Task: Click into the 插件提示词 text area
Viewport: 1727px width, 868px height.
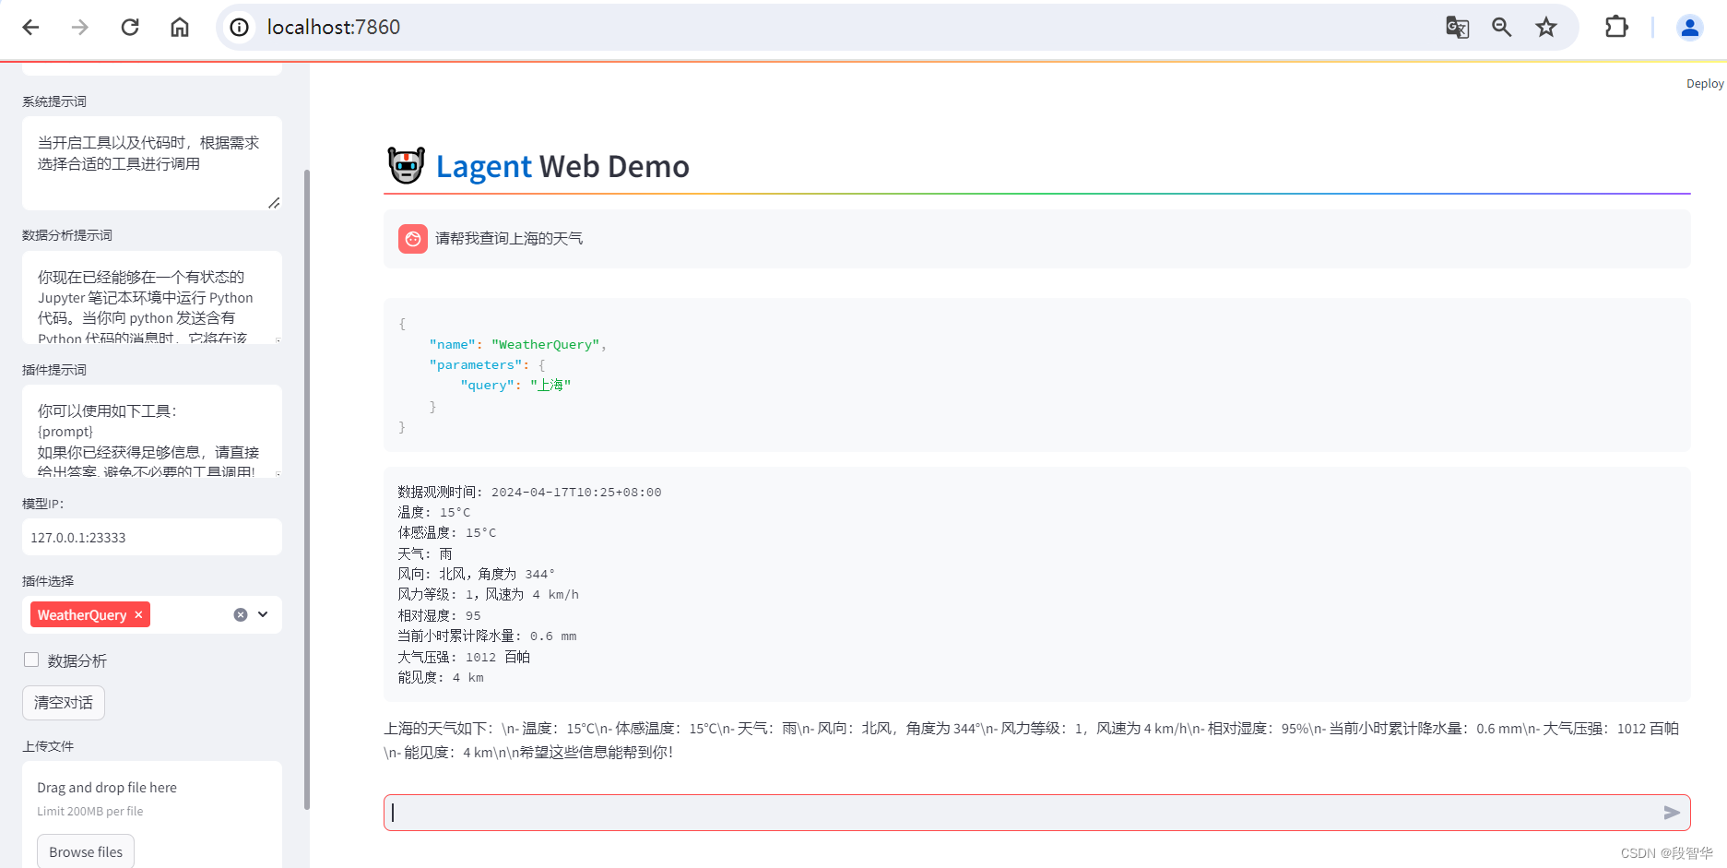Action: pos(152,431)
